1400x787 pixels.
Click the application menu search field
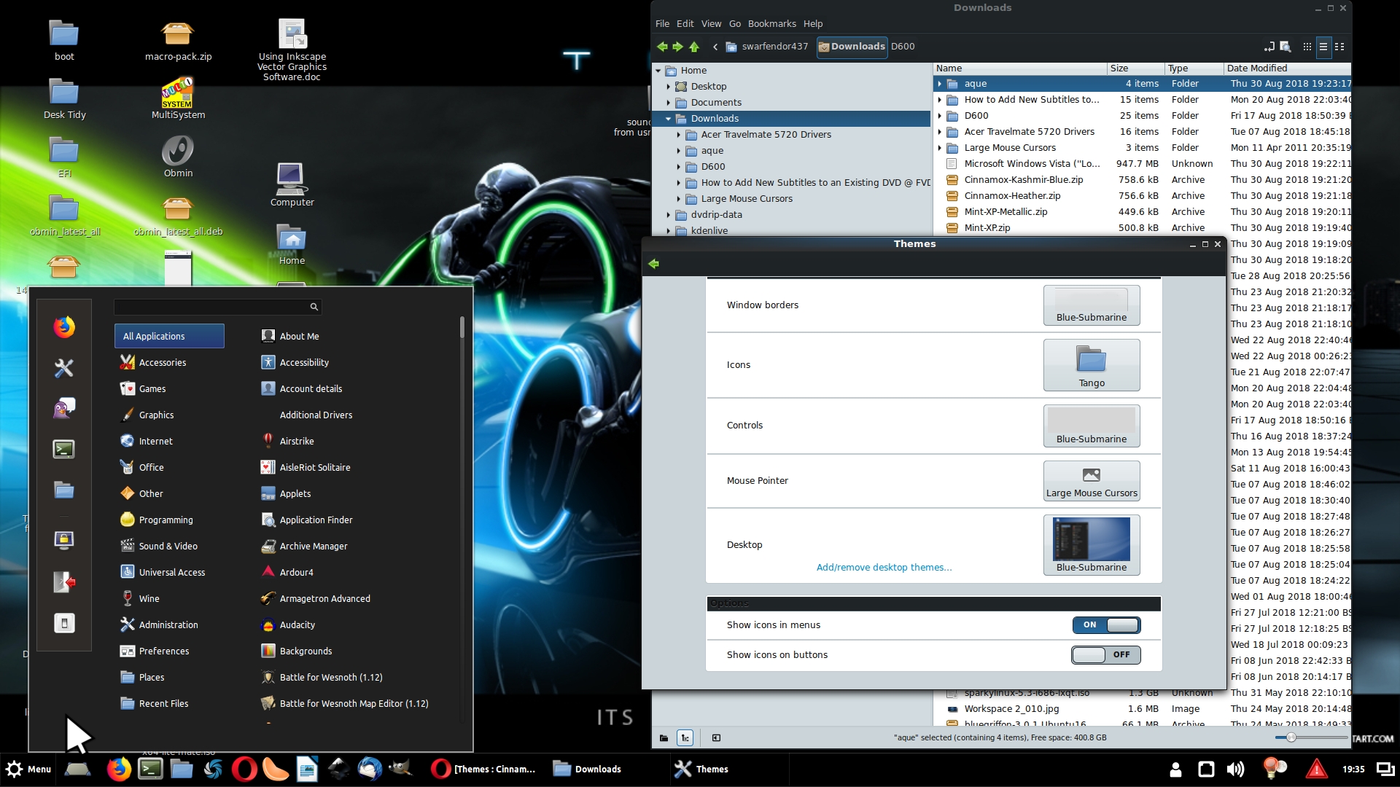tap(211, 307)
